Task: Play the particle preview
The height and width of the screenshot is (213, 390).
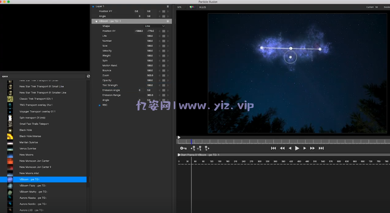Action: click(x=297, y=148)
